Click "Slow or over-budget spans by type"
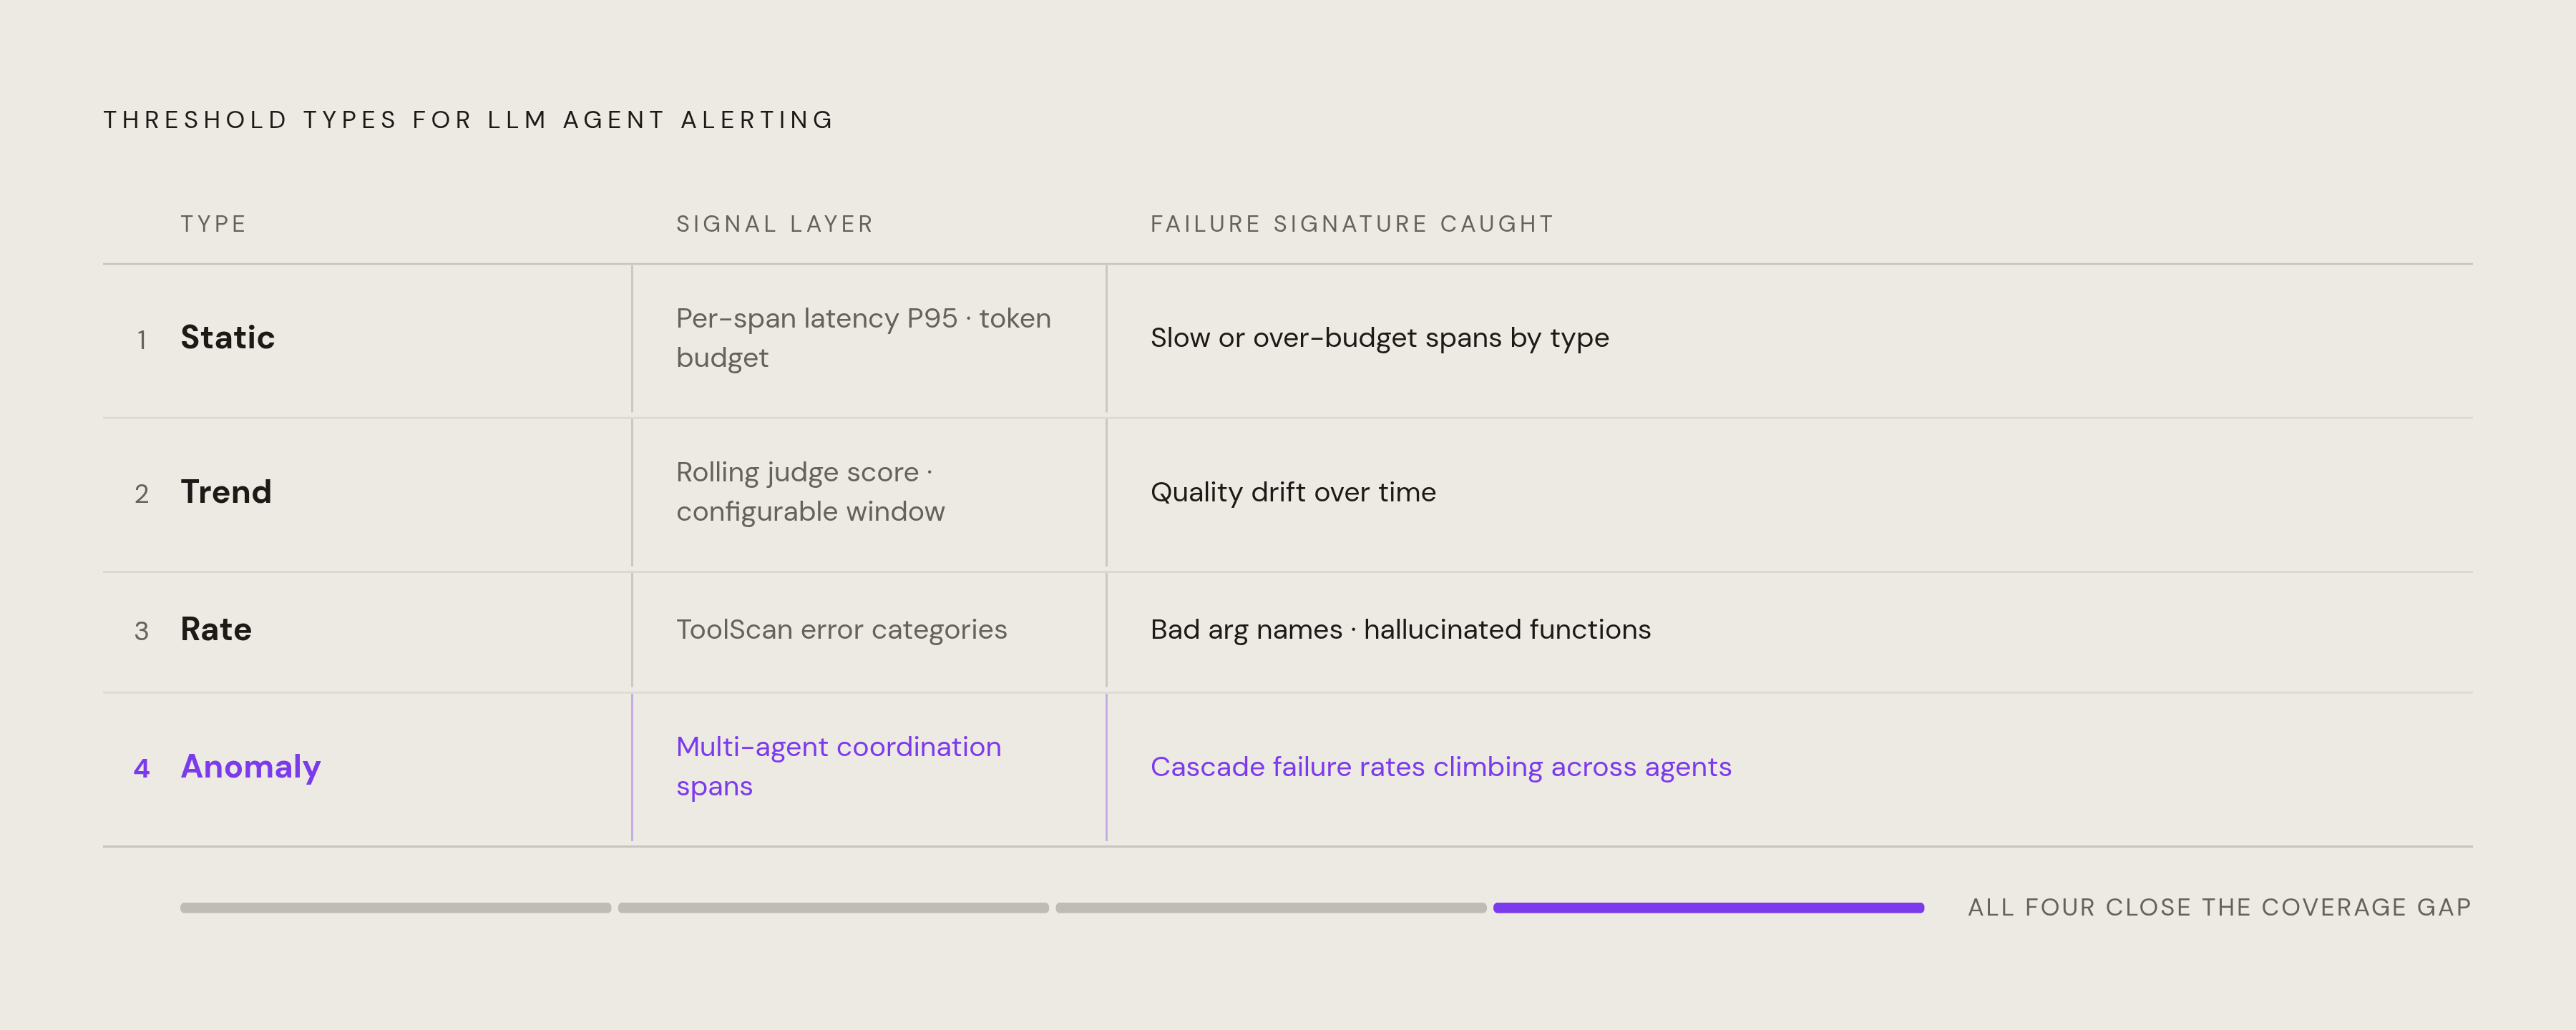Screen dimensions: 2576x1030 point(1379,338)
